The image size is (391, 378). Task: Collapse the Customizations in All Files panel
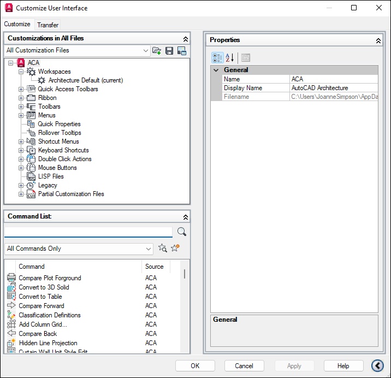tap(186, 39)
